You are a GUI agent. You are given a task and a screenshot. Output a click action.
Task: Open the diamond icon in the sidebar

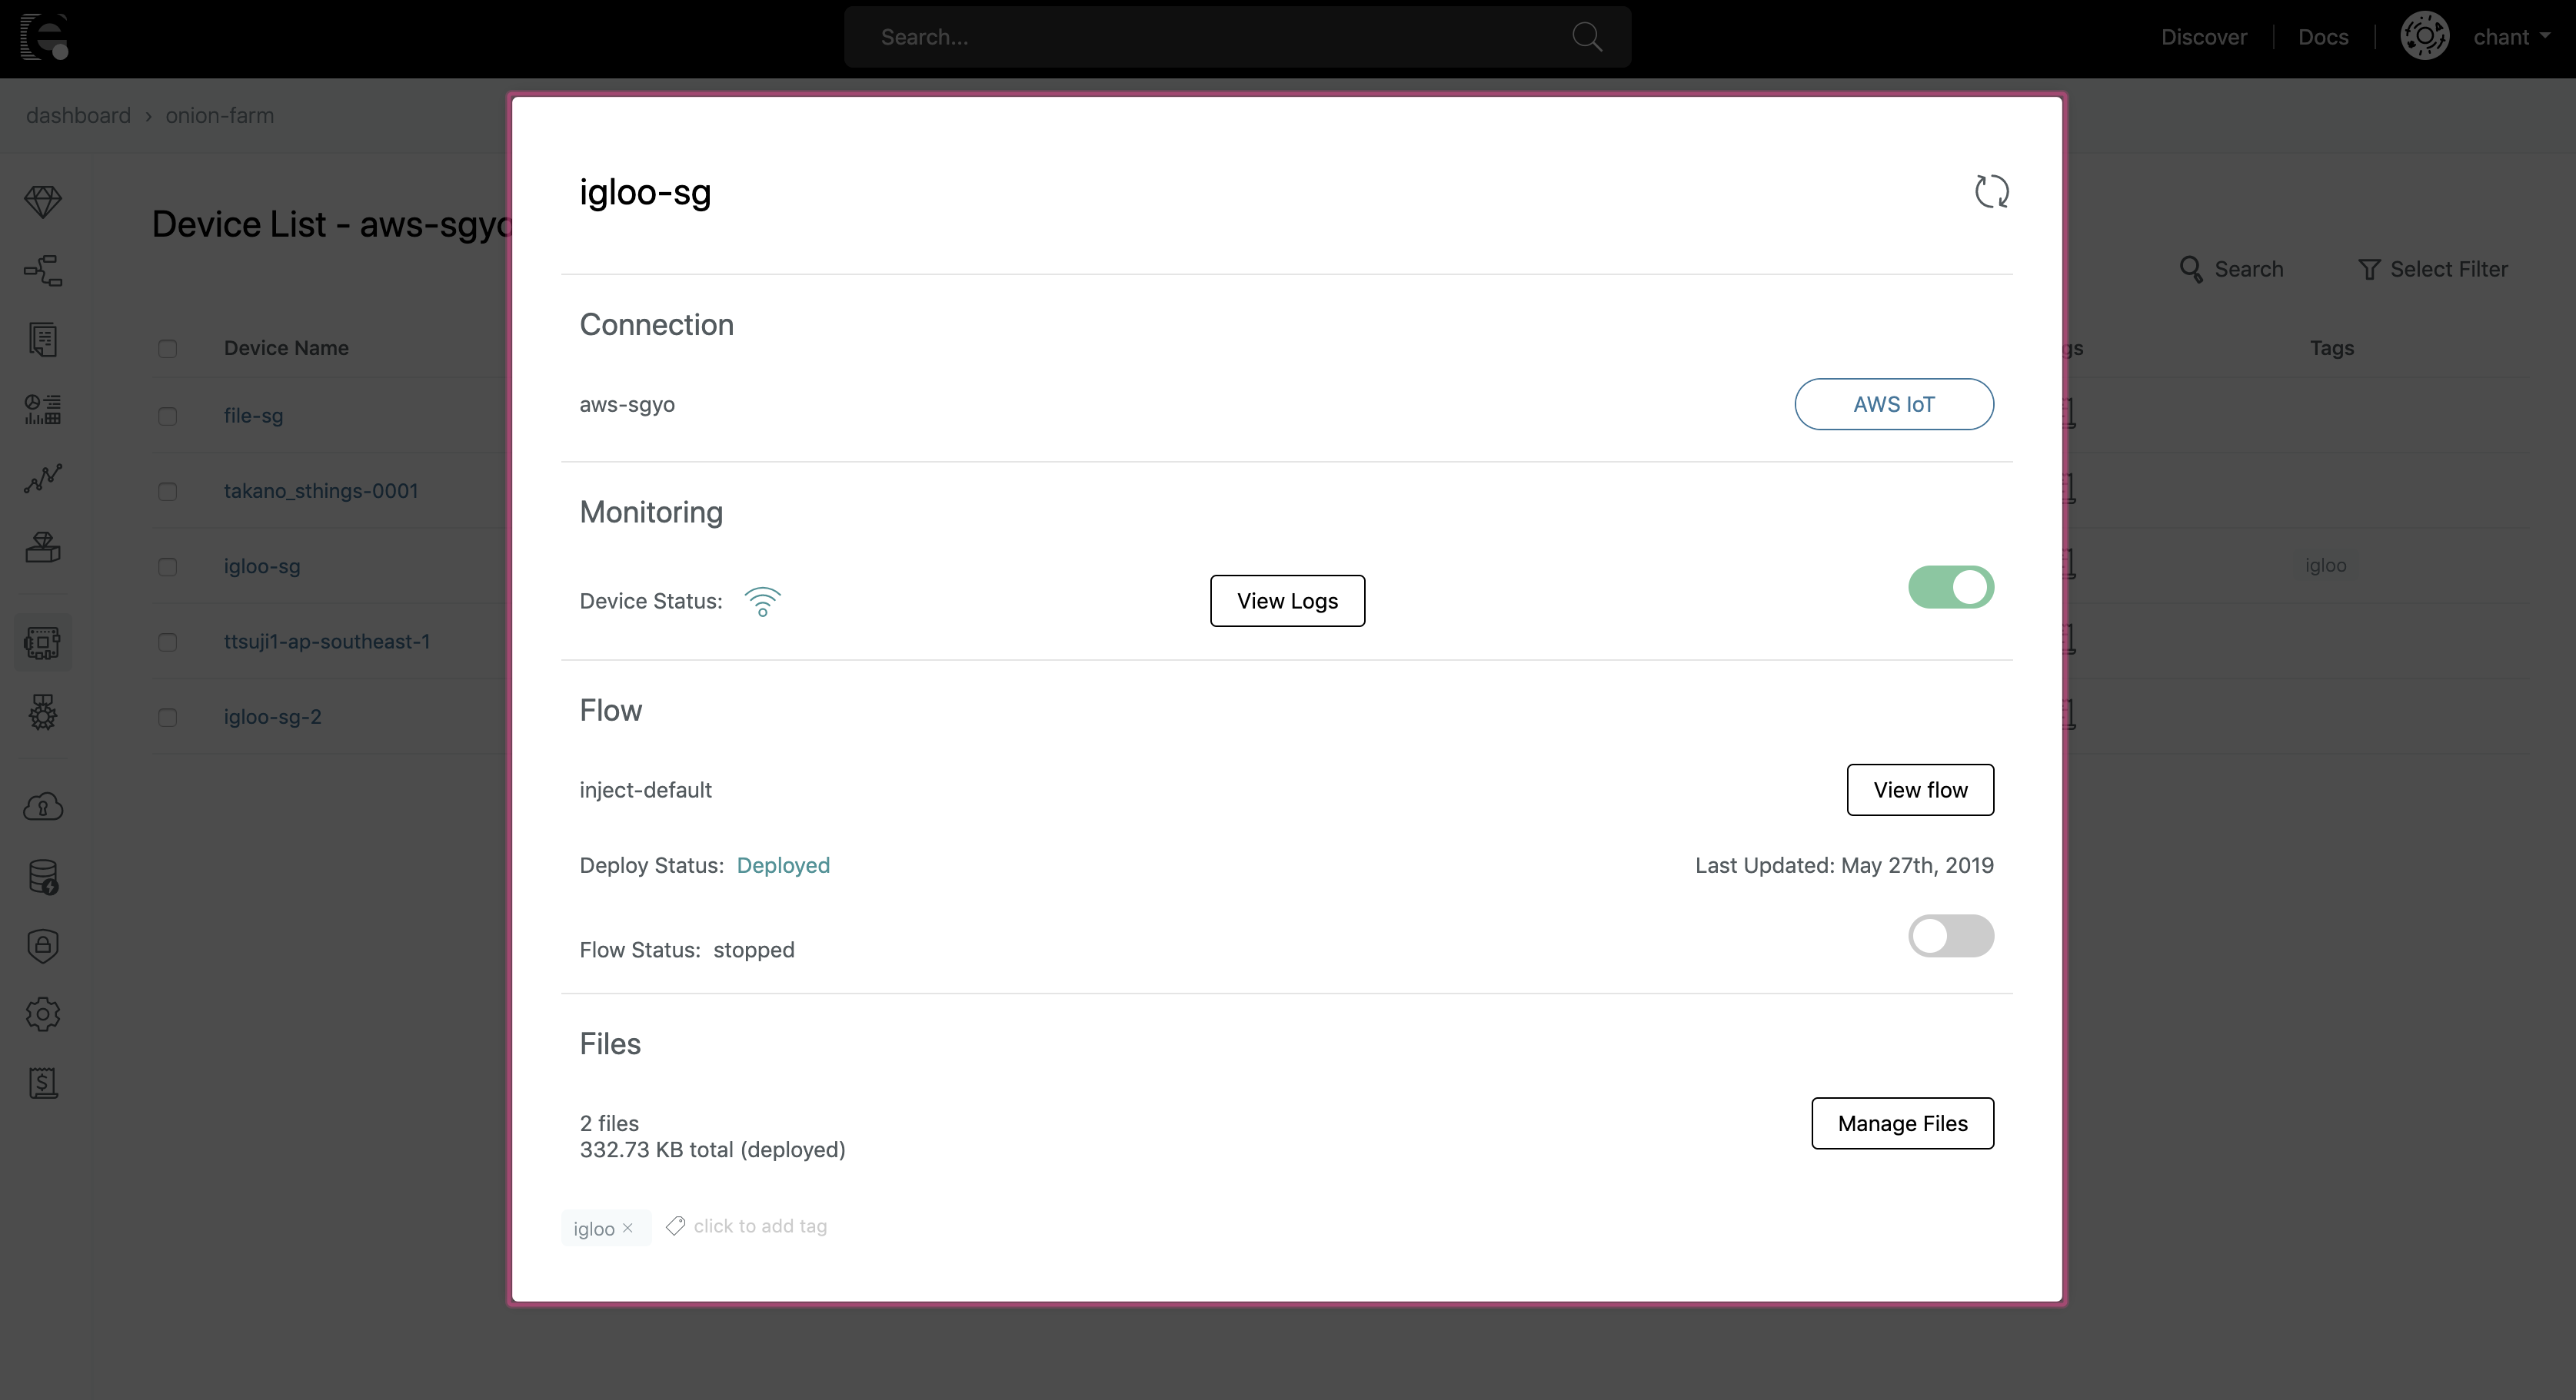[43, 201]
